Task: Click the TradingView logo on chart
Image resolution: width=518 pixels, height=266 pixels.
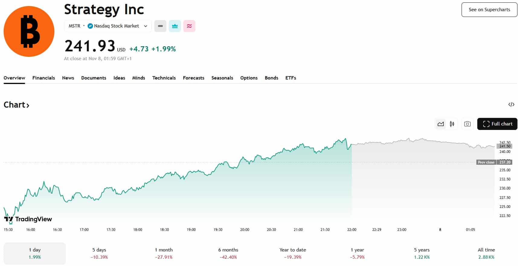Action: [28, 219]
